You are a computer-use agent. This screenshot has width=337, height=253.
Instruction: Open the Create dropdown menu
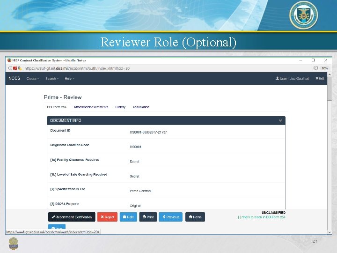point(33,79)
